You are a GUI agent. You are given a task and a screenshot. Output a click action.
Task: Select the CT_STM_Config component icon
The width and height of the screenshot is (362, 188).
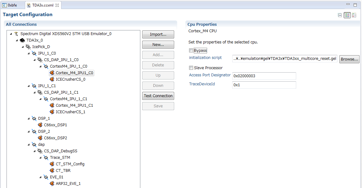(52, 164)
